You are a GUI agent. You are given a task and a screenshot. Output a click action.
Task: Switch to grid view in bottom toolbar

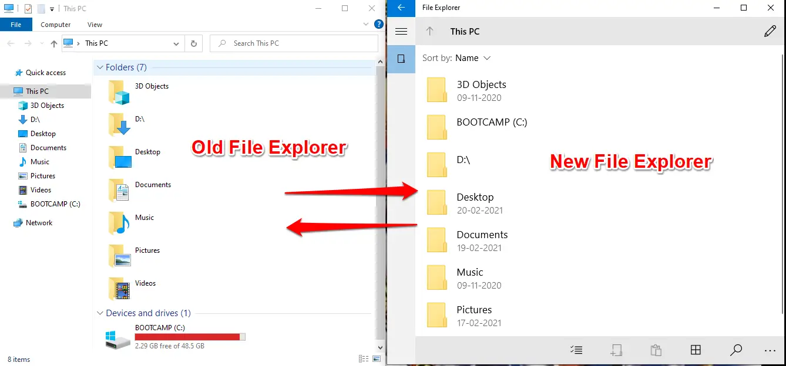(696, 350)
